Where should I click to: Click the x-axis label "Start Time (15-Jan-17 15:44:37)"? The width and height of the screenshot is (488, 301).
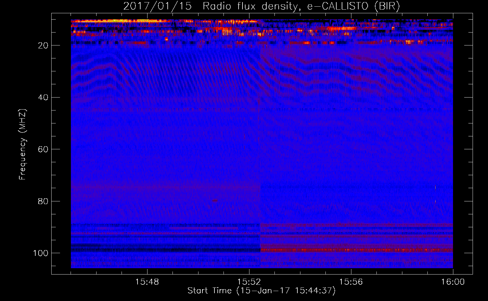[261, 290]
